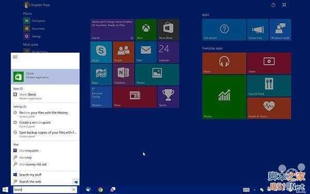Search web for stonesurvey rite aid
Screen dimensions: 310x194
(x=45, y=165)
